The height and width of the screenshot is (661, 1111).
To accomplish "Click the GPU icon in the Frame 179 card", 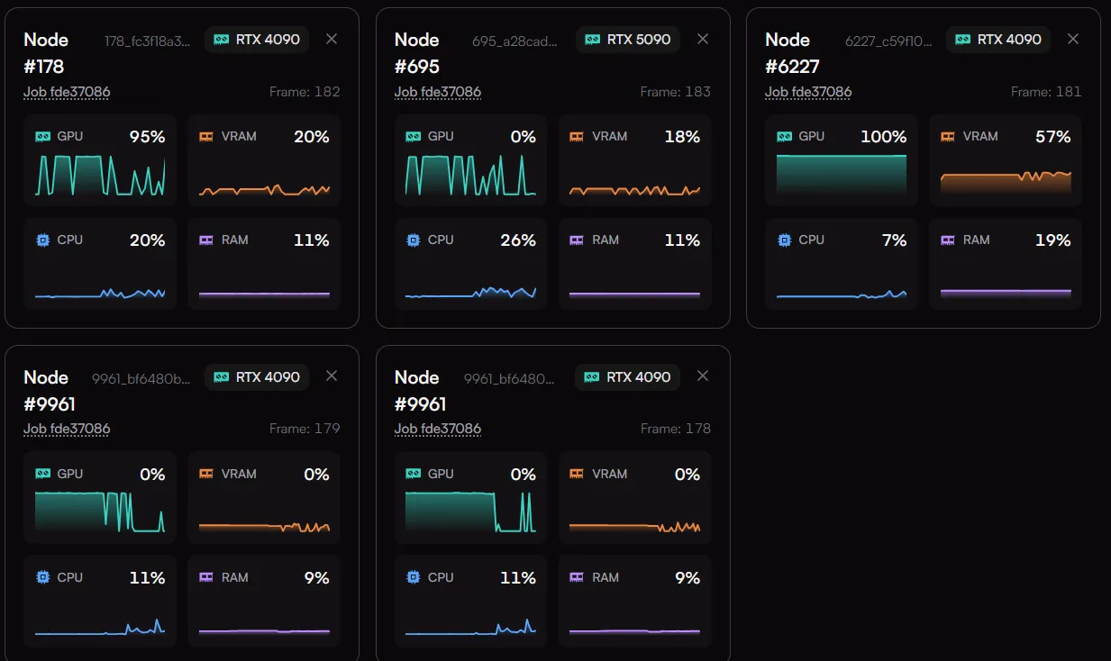I will click(x=42, y=474).
